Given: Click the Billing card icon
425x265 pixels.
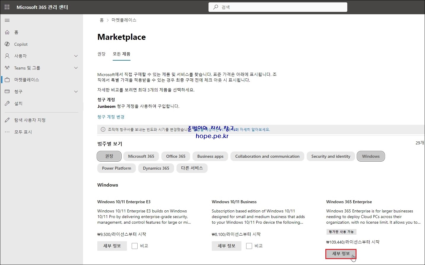Looking at the screenshot, I should [7, 92].
